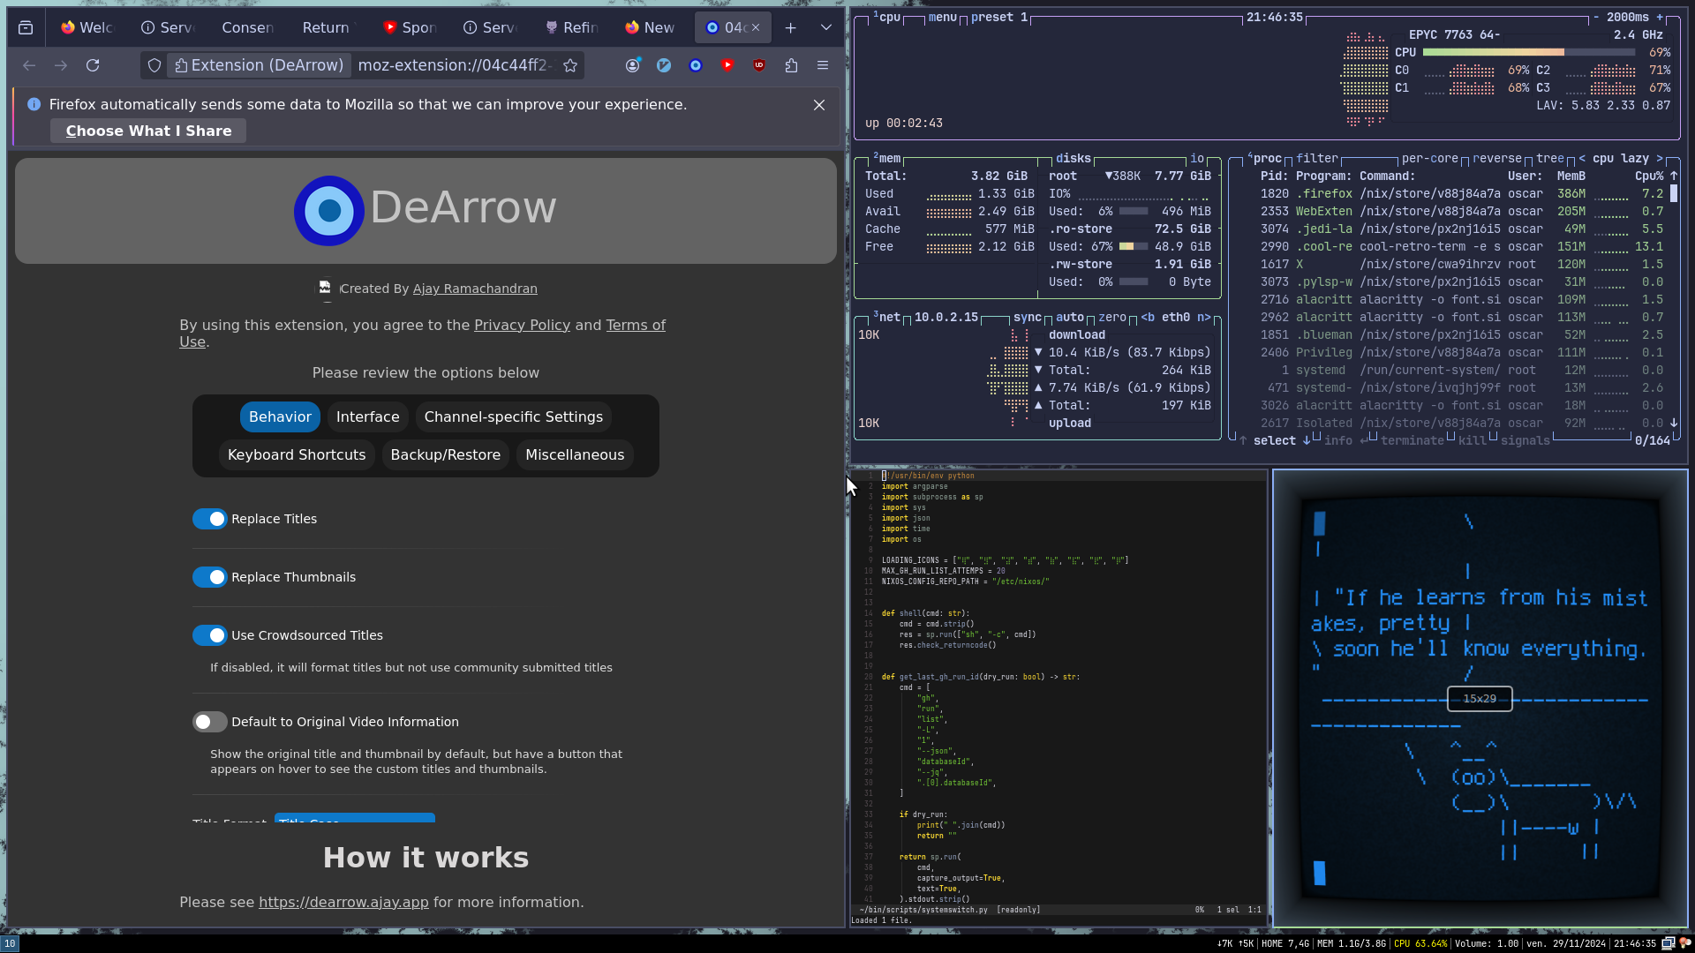Toggle Replace Titles switch
The image size is (1695, 953).
click(x=210, y=519)
